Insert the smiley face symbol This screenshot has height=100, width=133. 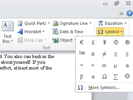pyautogui.click(x=127, y=76)
